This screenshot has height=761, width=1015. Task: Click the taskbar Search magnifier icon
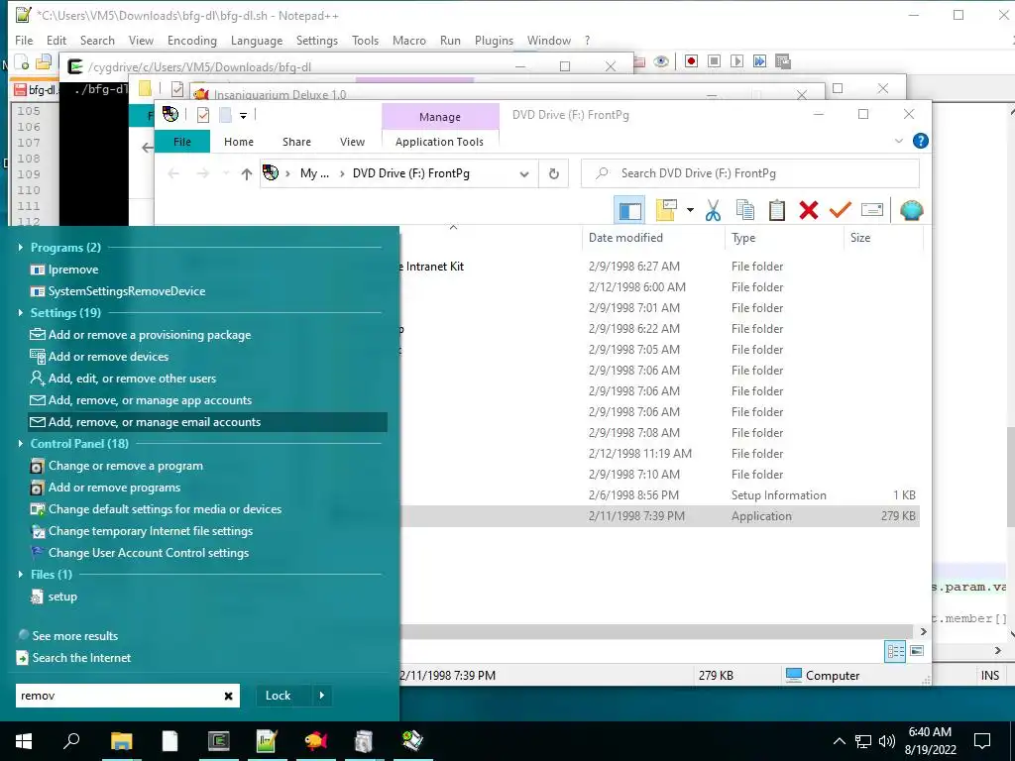click(71, 741)
